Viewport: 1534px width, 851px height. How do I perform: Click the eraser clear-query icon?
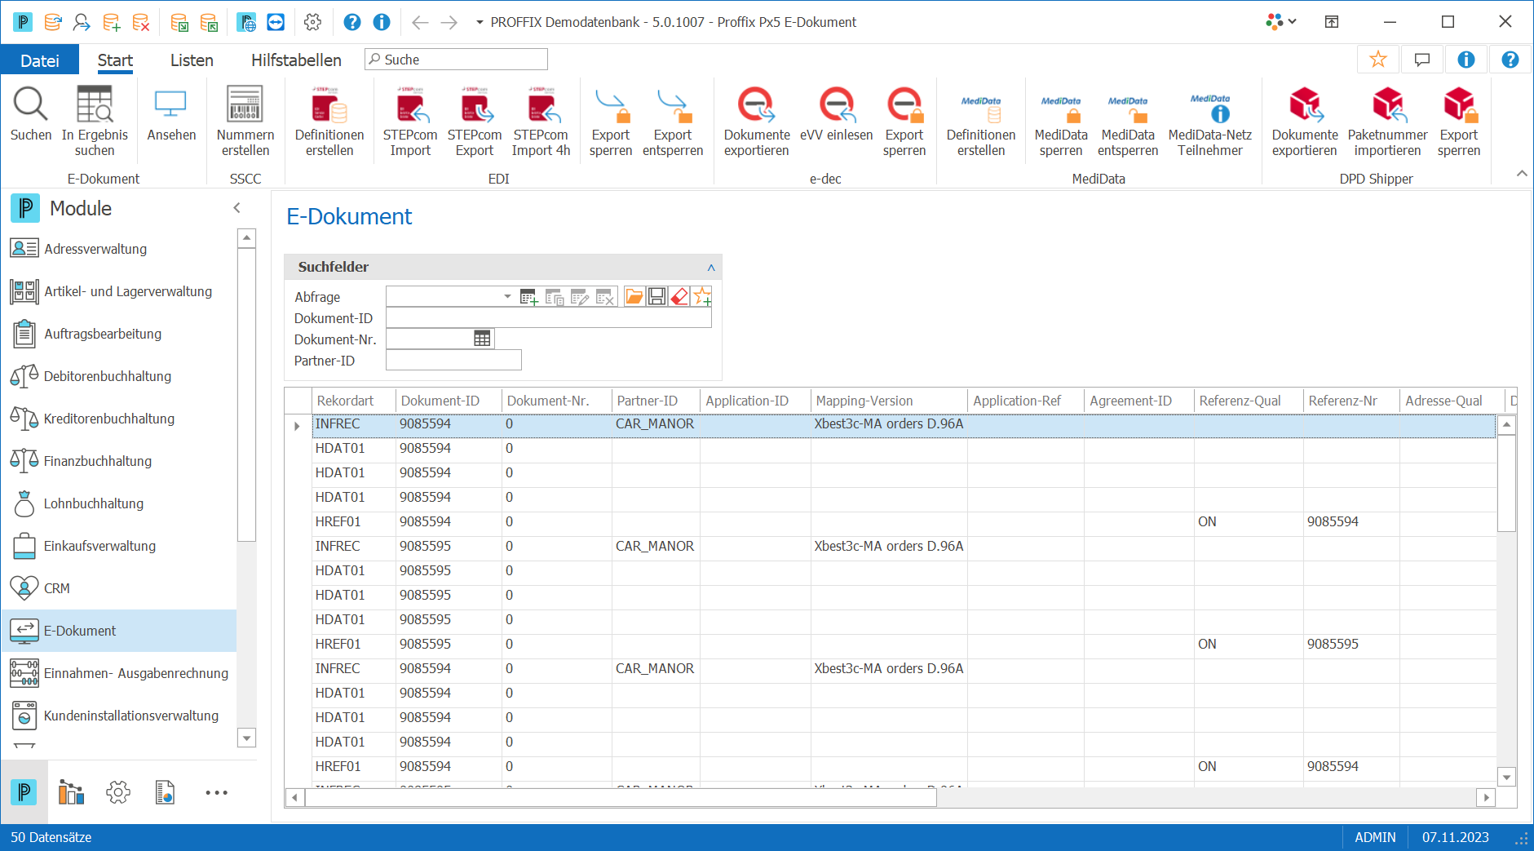pyautogui.click(x=679, y=296)
